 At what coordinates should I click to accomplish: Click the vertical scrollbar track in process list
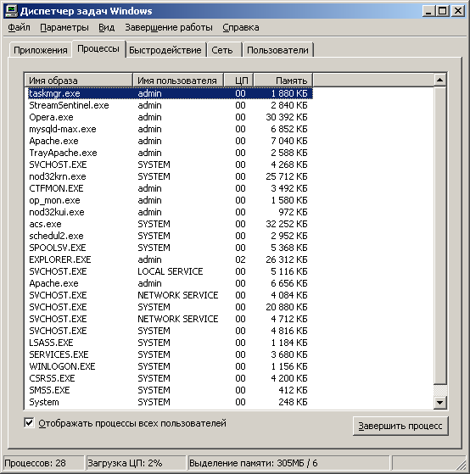click(x=439, y=236)
